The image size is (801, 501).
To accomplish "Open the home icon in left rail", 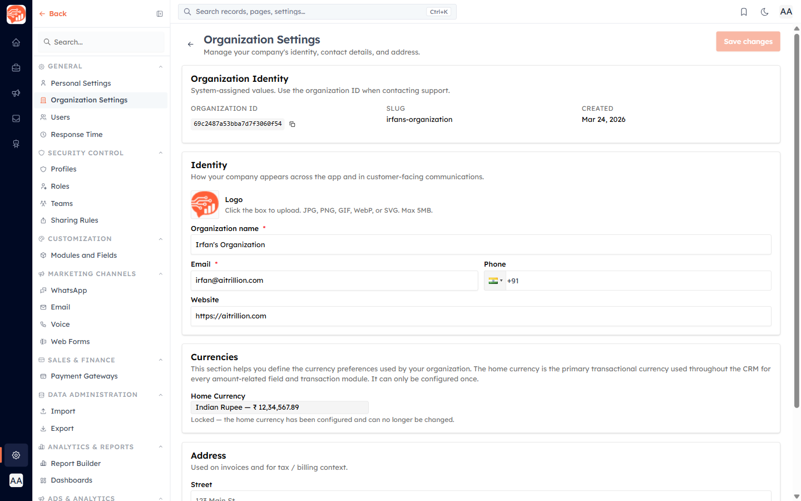I will point(16,42).
